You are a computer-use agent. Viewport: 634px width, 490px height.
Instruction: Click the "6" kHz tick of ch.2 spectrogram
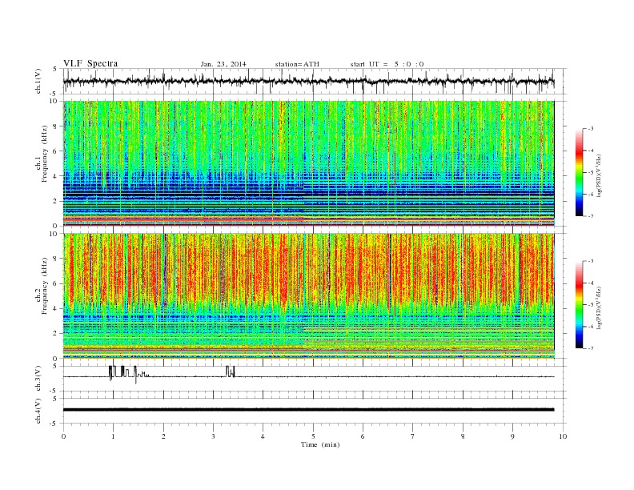[56, 283]
